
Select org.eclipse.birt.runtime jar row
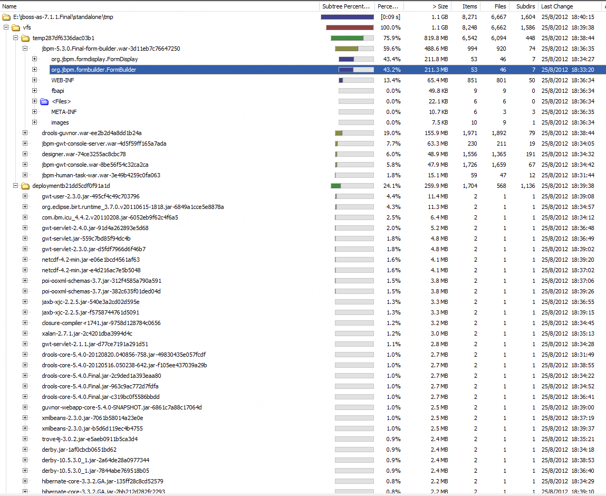click(303, 207)
